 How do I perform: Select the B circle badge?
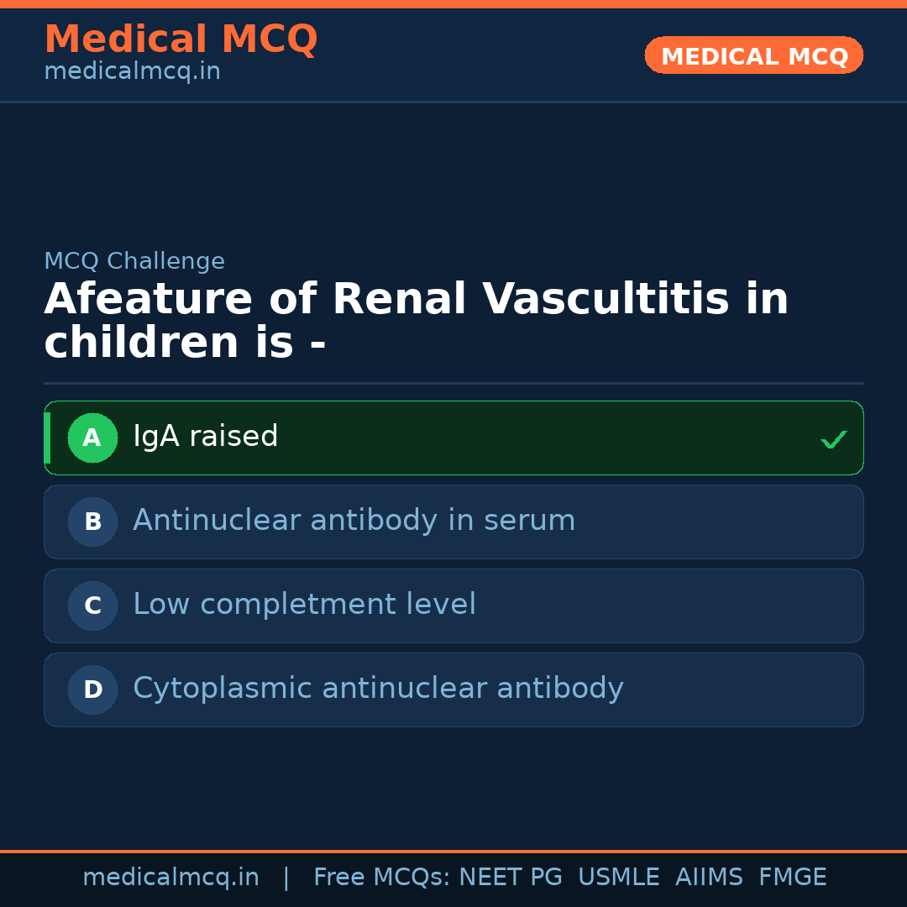click(92, 522)
